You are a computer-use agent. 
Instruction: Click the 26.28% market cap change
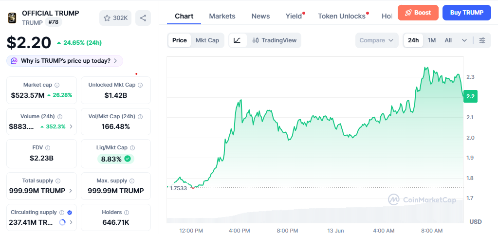(x=60, y=95)
